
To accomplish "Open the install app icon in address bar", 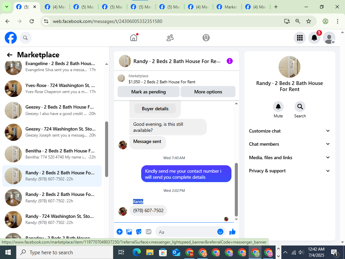I will click(287, 21).
